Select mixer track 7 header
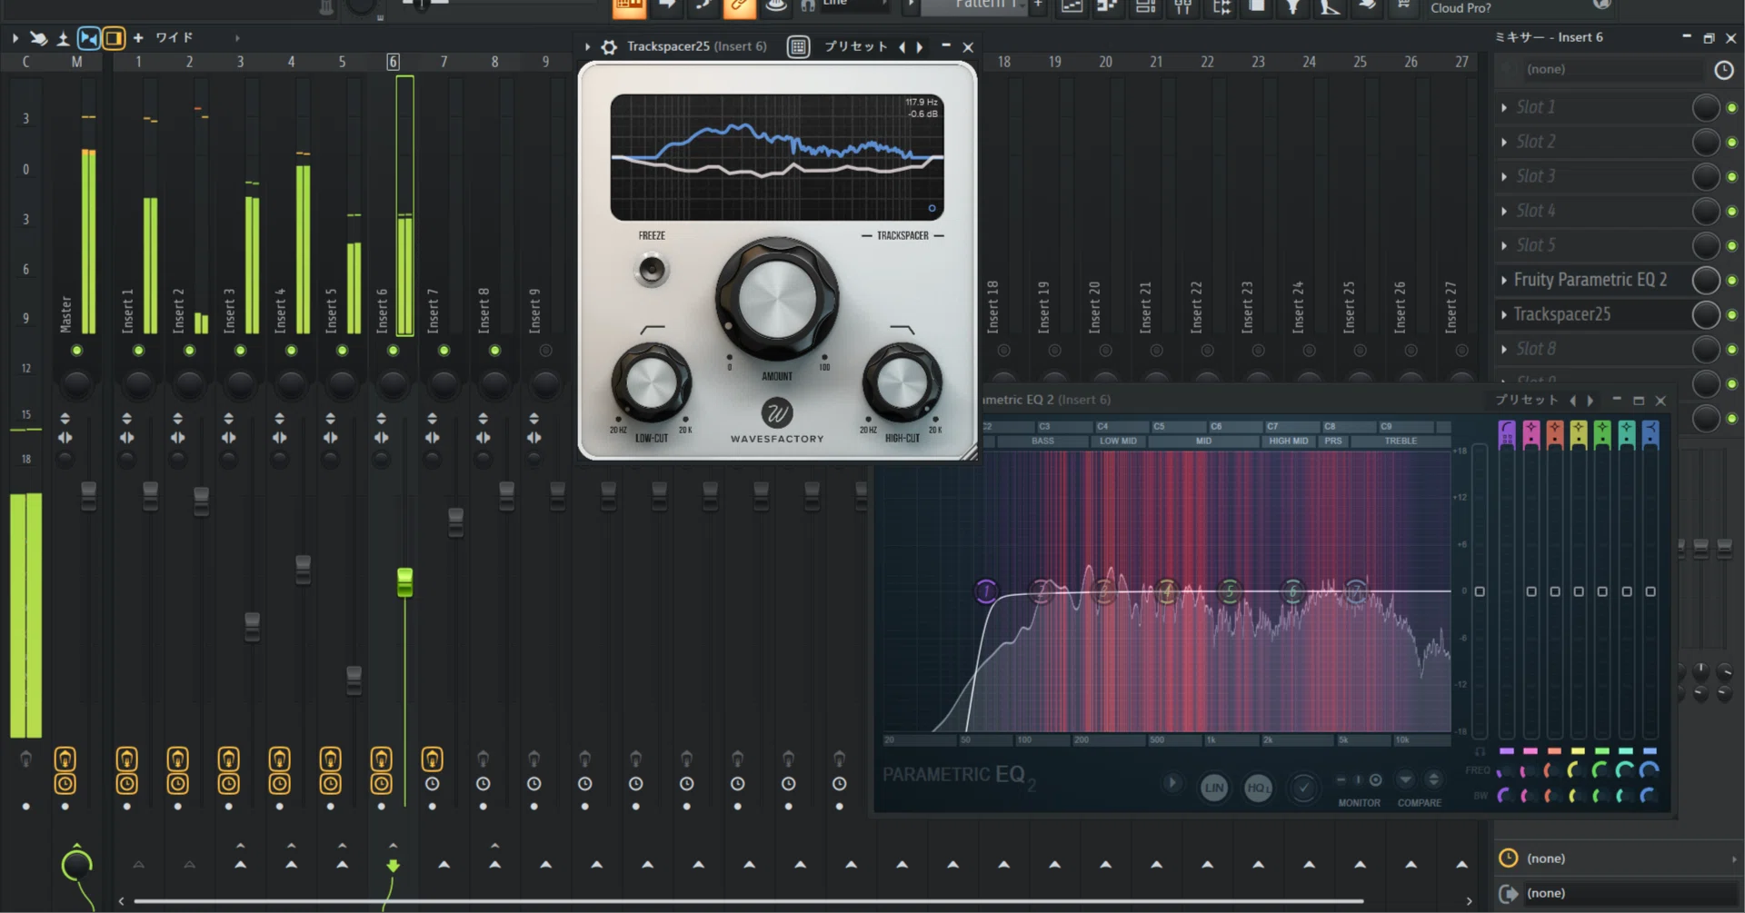Image resolution: width=1745 pixels, height=913 pixels. [x=444, y=62]
